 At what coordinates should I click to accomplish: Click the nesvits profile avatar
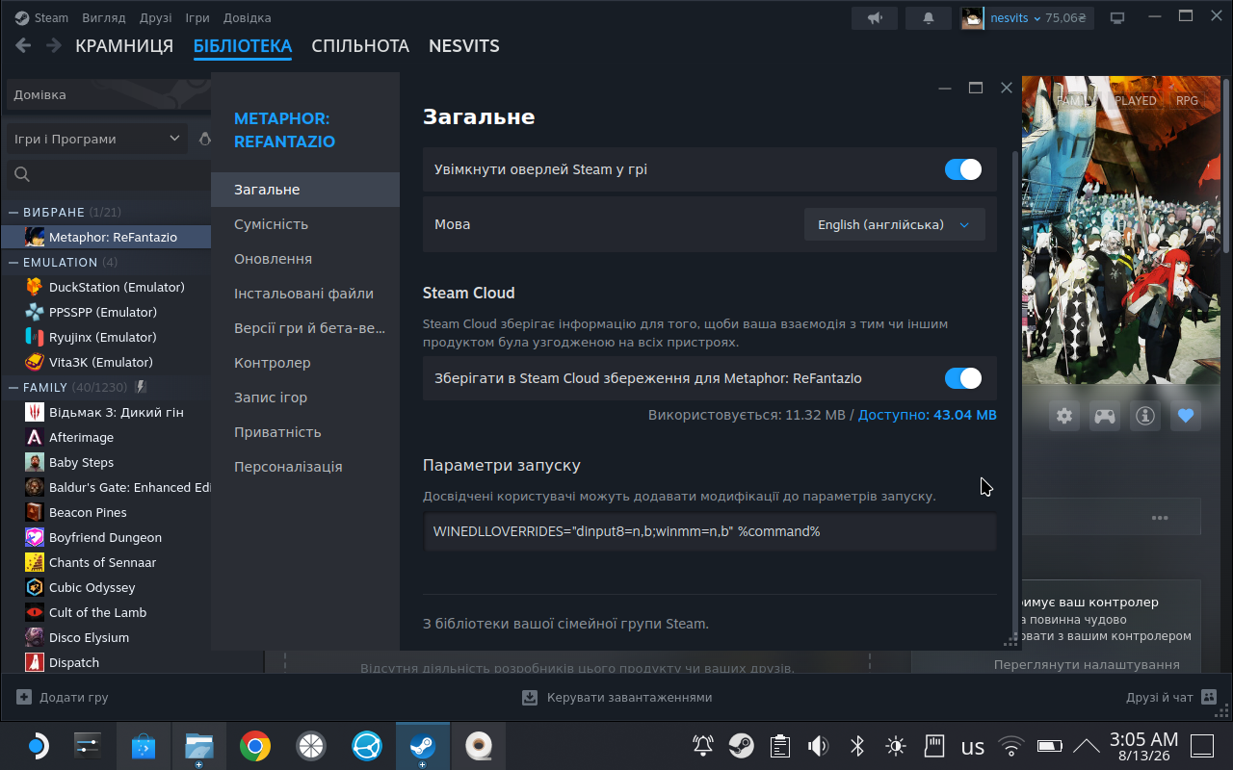pyautogui.click(x=972, y=18)
